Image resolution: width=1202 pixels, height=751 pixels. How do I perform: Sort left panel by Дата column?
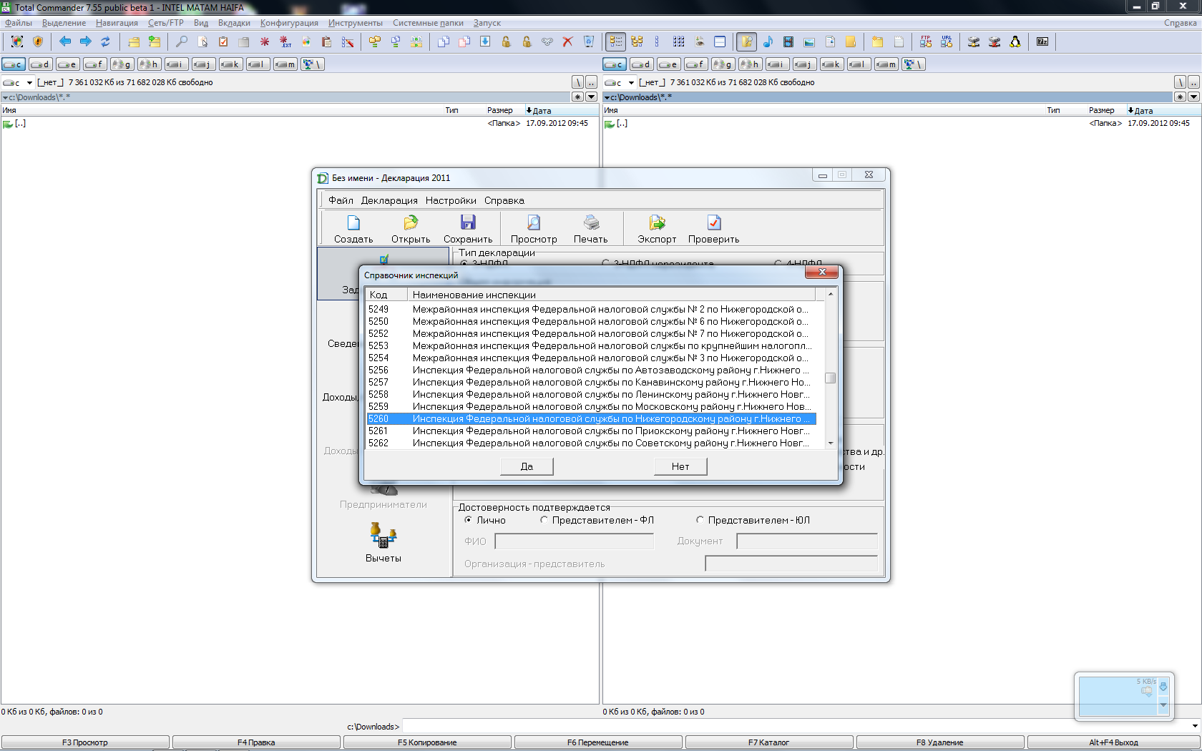pyautogui.click(x=561, y=110)
